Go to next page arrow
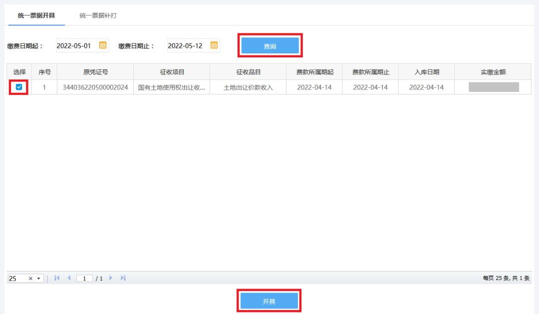539x314 pixels. (x=111, y=278)
